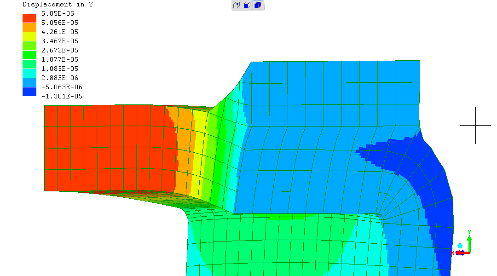Select the 4.261E-05 legend value
497x276 pixels.
point(59,32)
